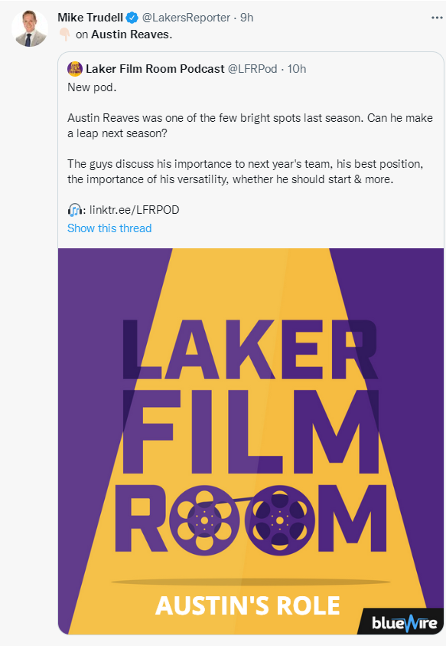
Task: Click Austin Reaves bold text in tweet
Action: click(x=130, y=34)
